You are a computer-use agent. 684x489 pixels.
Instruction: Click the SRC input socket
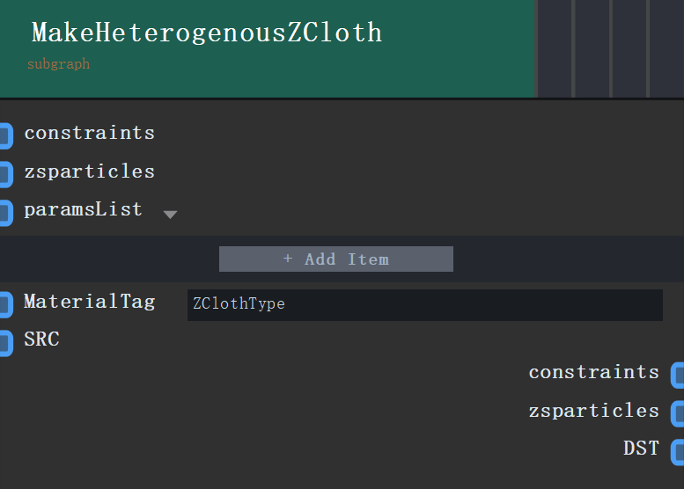(6, 343)
